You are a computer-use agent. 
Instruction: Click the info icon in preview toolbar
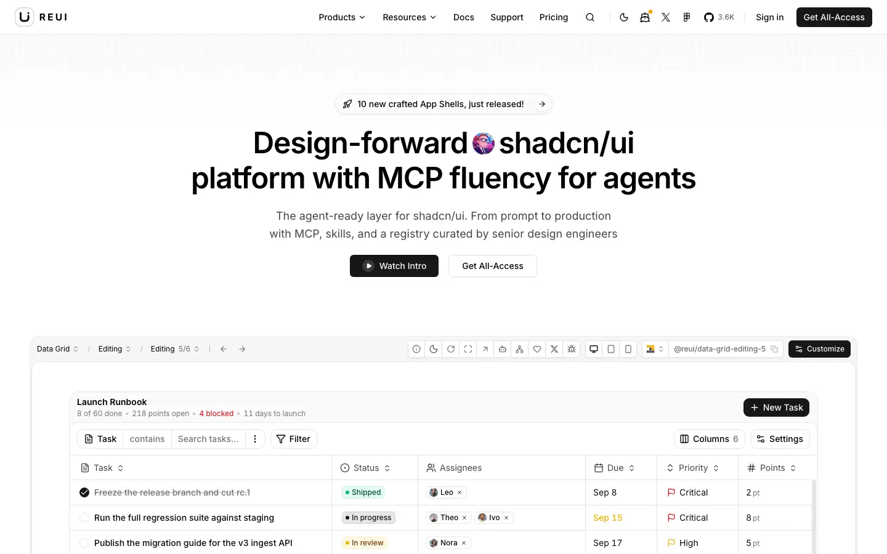pos(416,349)
